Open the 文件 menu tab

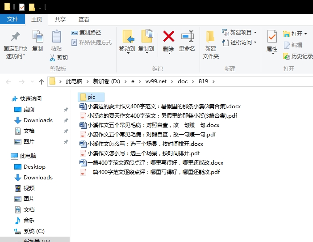[x=13, y=19]
